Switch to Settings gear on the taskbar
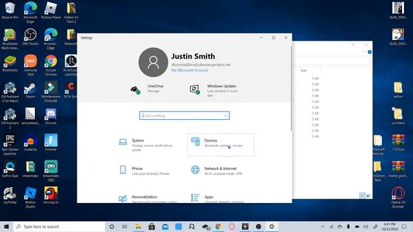Screen dimensions: 413x232 [x=272, y=226]
